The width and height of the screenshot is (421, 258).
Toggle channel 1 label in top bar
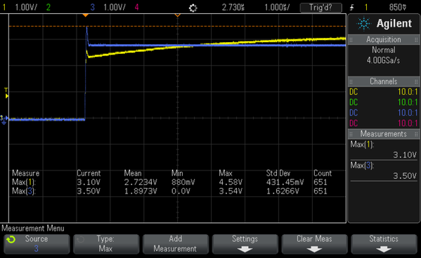point(4,7)
